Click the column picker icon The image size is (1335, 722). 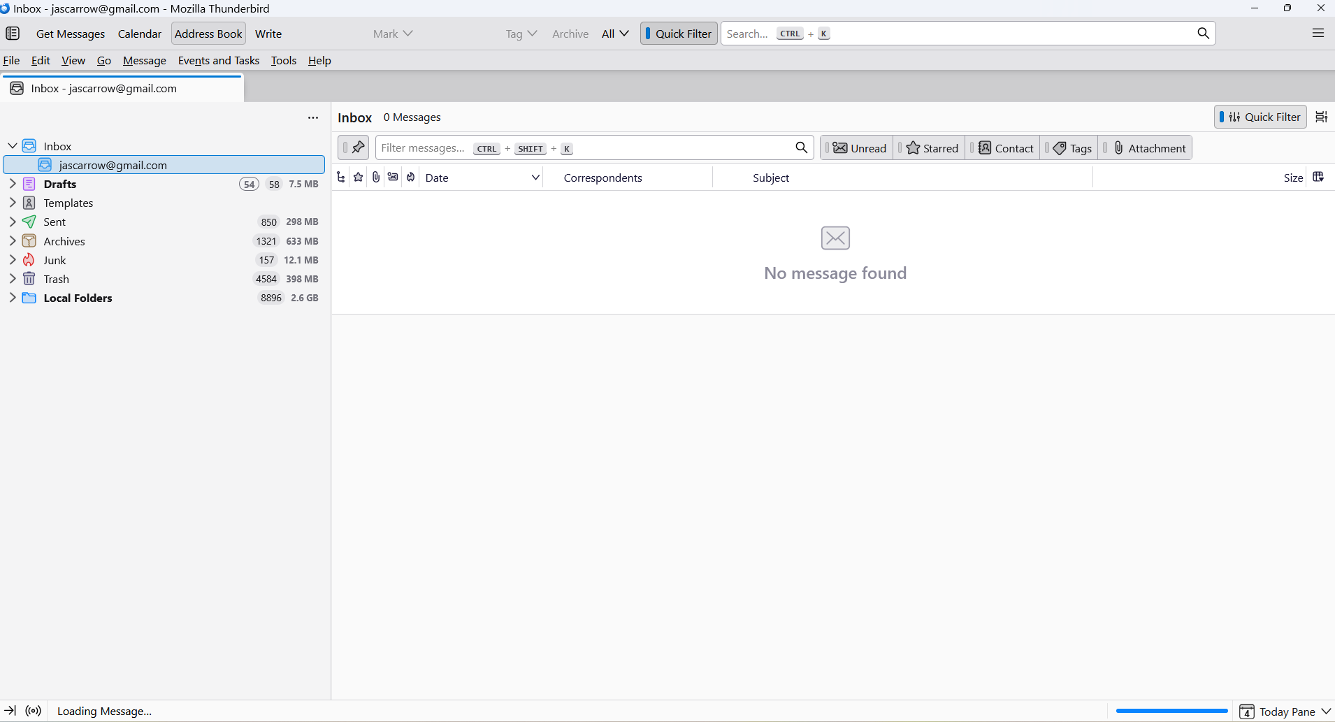pyautogui.click(x=1318, y=178)
